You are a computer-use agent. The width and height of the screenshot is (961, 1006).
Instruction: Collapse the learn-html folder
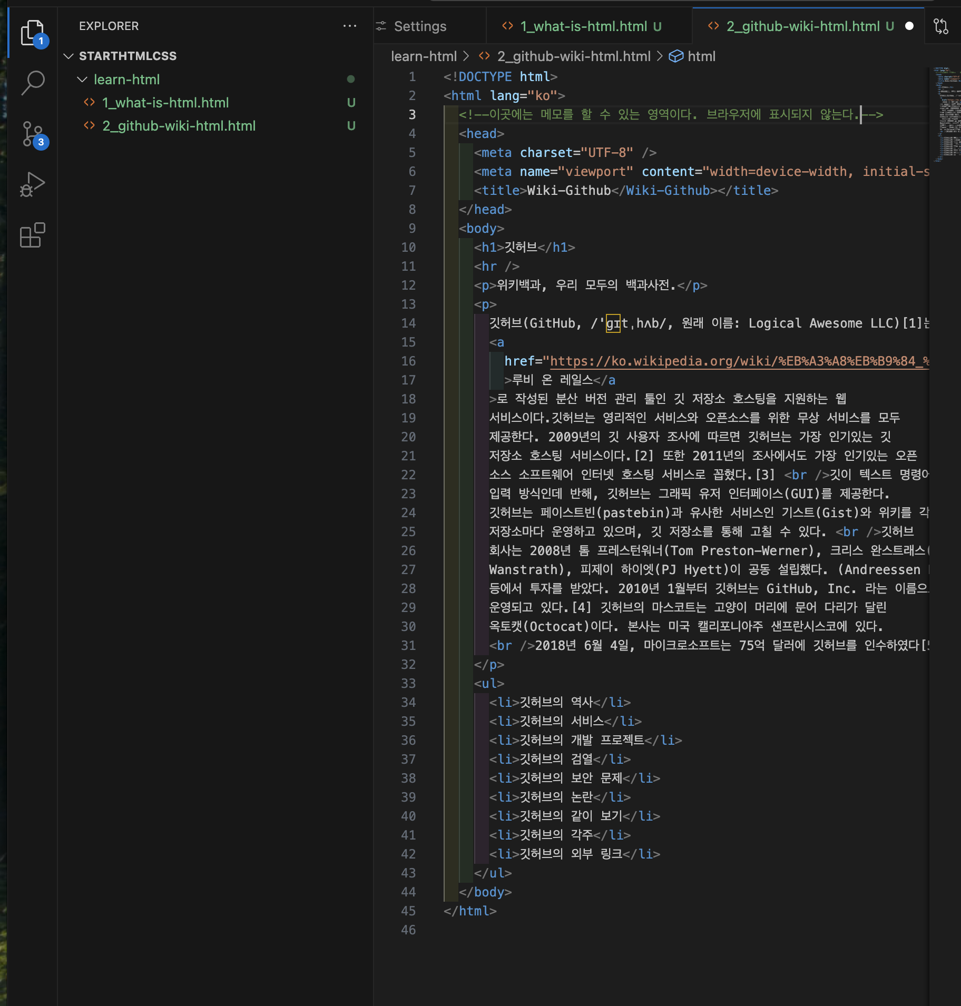pyautogui.click(x=82, y=80)
